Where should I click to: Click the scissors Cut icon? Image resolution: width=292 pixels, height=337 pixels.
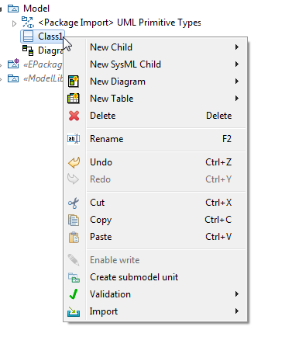click(74, 203)
